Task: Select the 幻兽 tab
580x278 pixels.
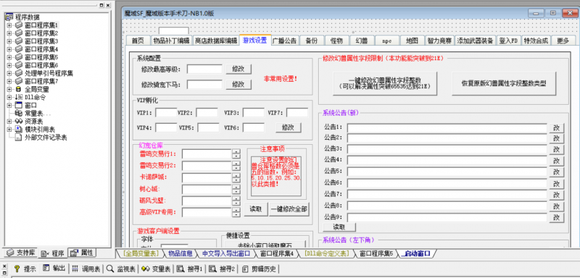Action: pos(361,41)
